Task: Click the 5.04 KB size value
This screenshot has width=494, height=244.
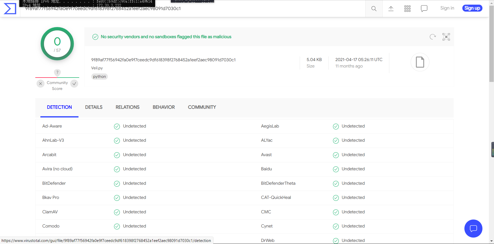Action: coord(314,60)
